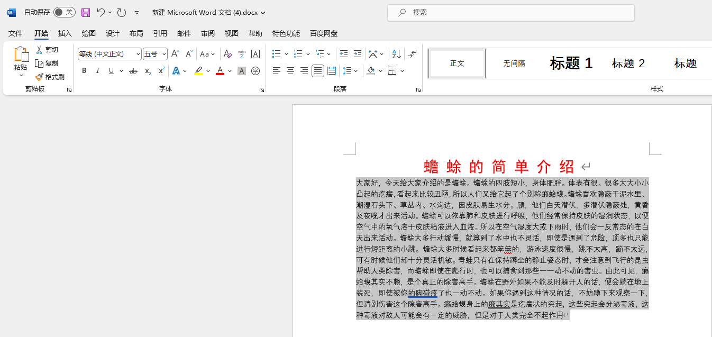Switch to the 插入 ribbon tab
Image resolution: width=712 pixels, height=337 pixels.
[65, 33]
